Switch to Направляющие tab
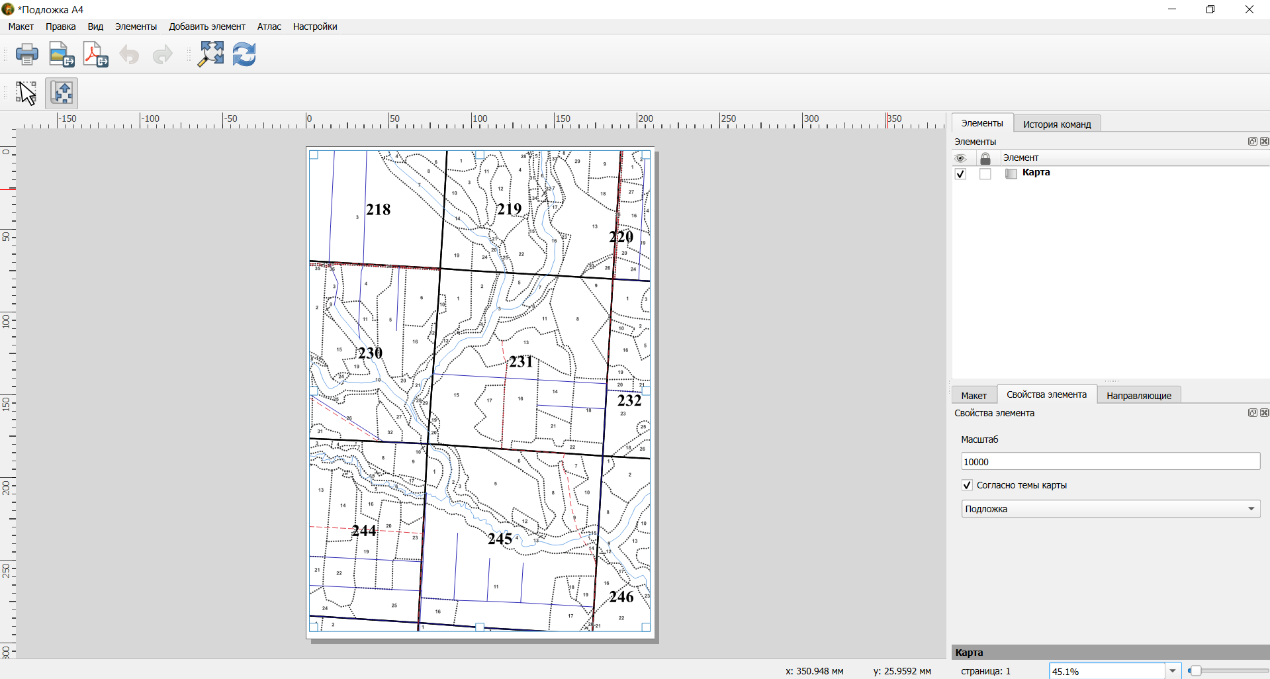 [1139, 395]
